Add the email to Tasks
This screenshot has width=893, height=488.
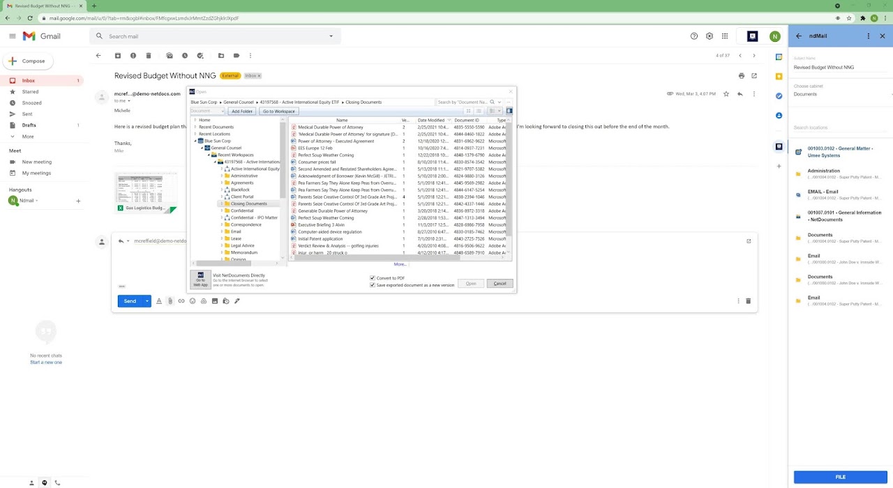click(200, 56)
